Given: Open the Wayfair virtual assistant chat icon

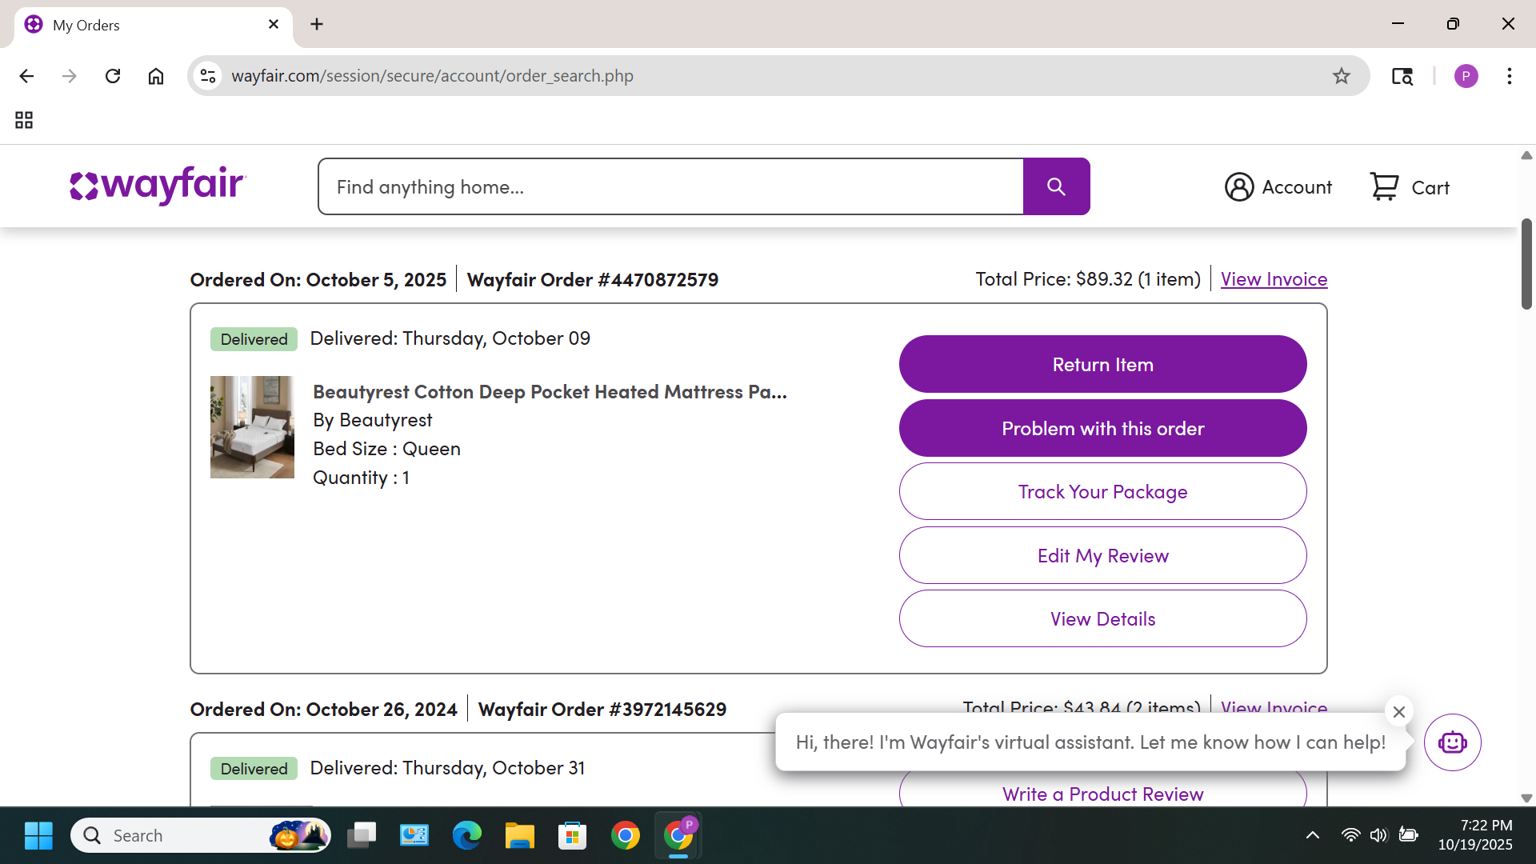Looking at the screenshot, I should (1452, 742).
